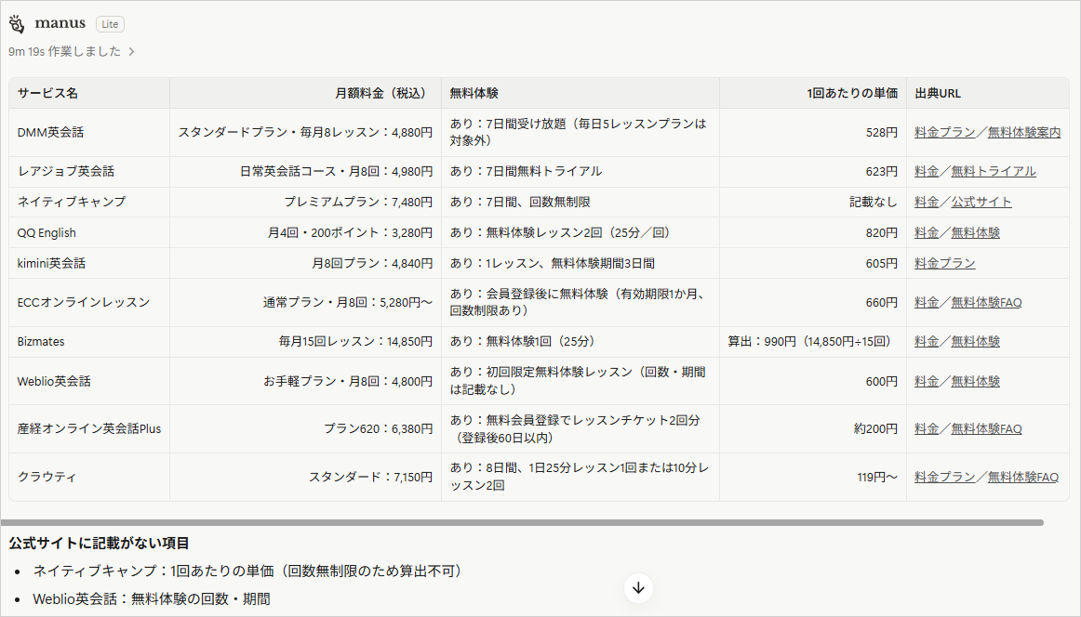Click the 528円 unit price cell
The image size is (1081, 617).
point(813,132)
